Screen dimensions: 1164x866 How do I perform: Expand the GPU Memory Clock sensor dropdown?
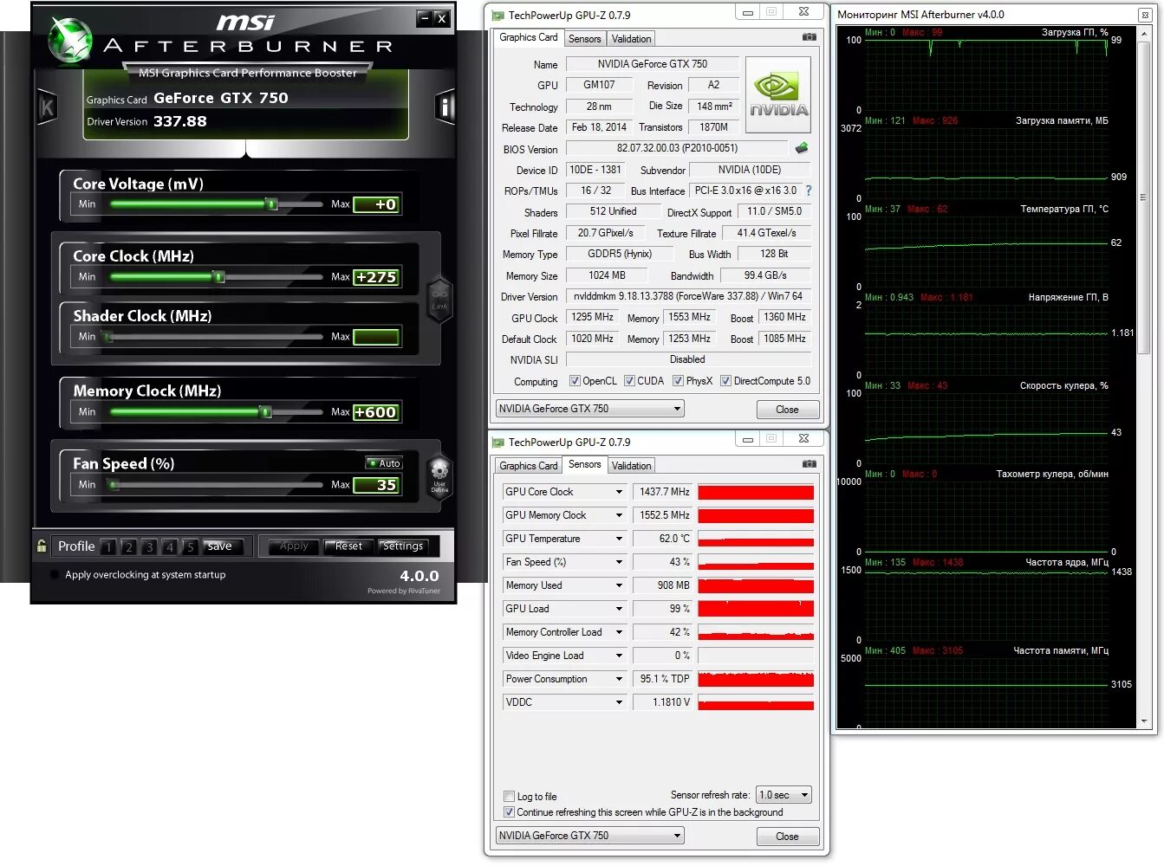pyautogui.click(x=619, y=515)
